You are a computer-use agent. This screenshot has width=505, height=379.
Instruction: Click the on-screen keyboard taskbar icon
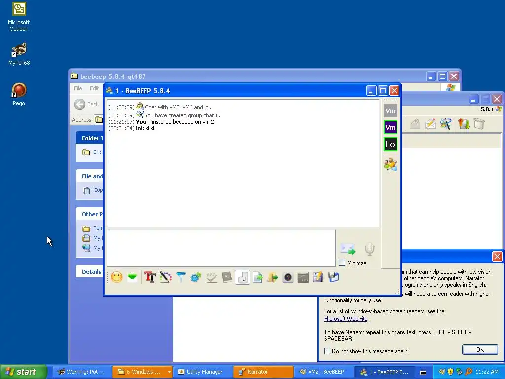tap(423, 372)
